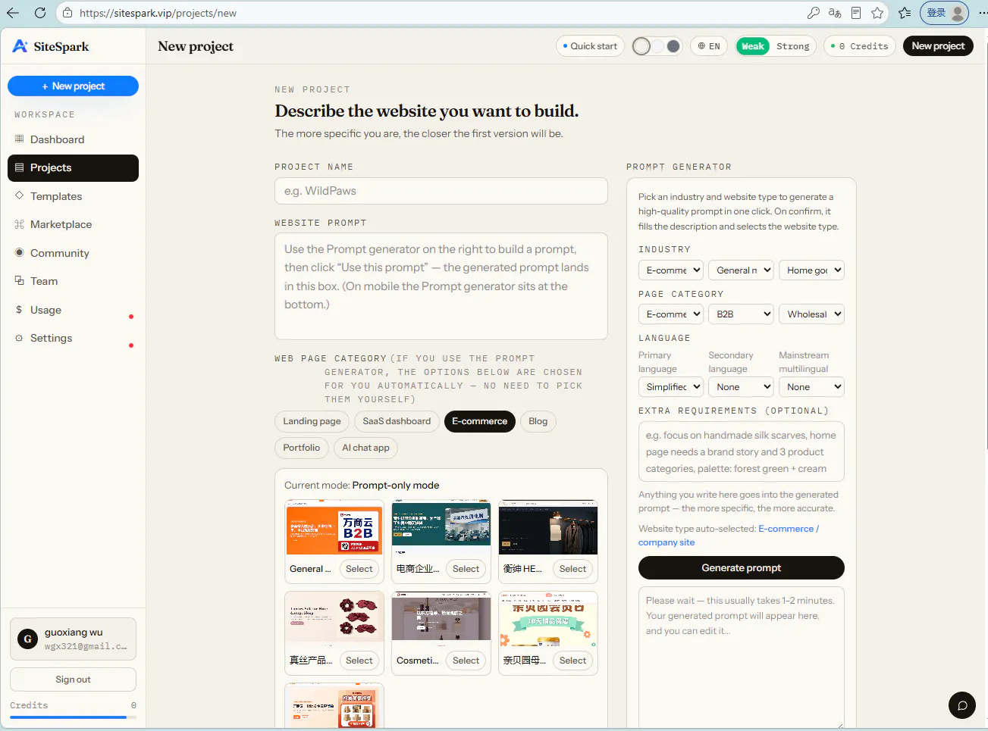
Task: Open the Industry dropdown showing General
Action: tap(741, 270)
